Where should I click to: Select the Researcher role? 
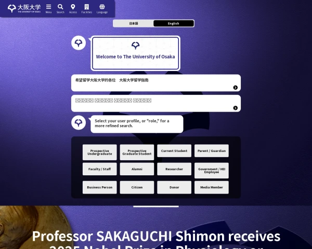coord(174,169)
